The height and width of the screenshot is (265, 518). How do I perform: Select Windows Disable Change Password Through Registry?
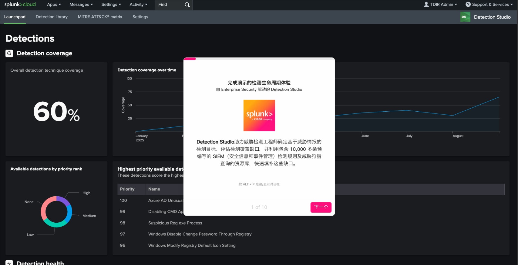click(200, 234)
